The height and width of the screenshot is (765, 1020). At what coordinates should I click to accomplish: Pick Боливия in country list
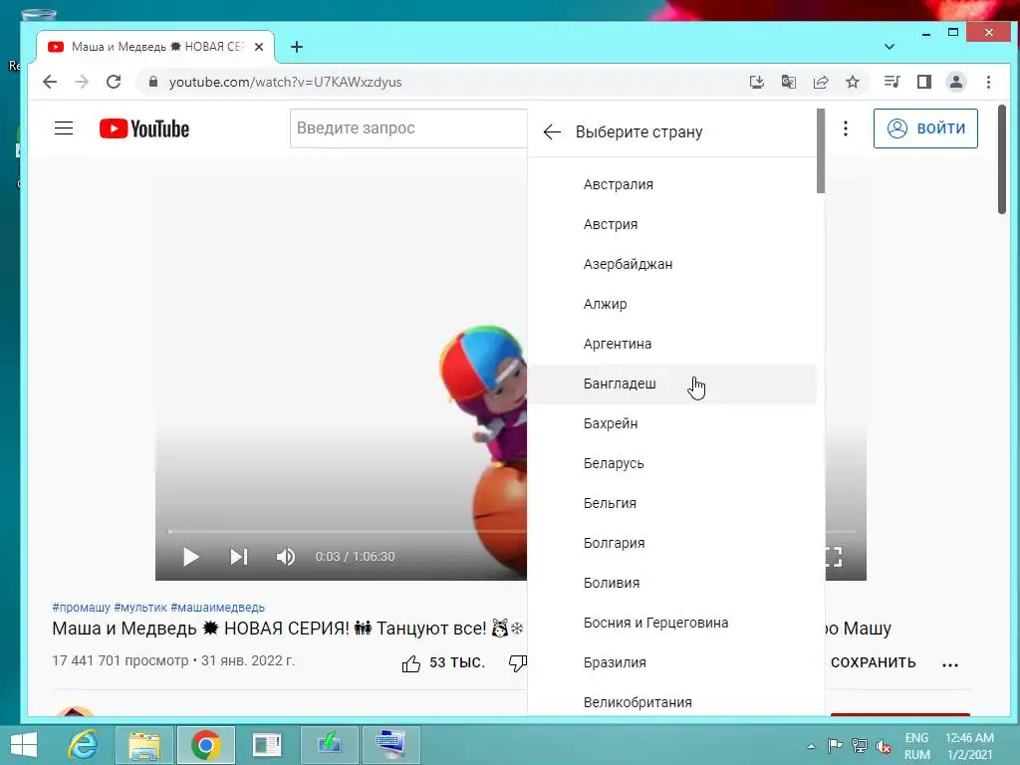pyautogui.click(x=672, y=583)
